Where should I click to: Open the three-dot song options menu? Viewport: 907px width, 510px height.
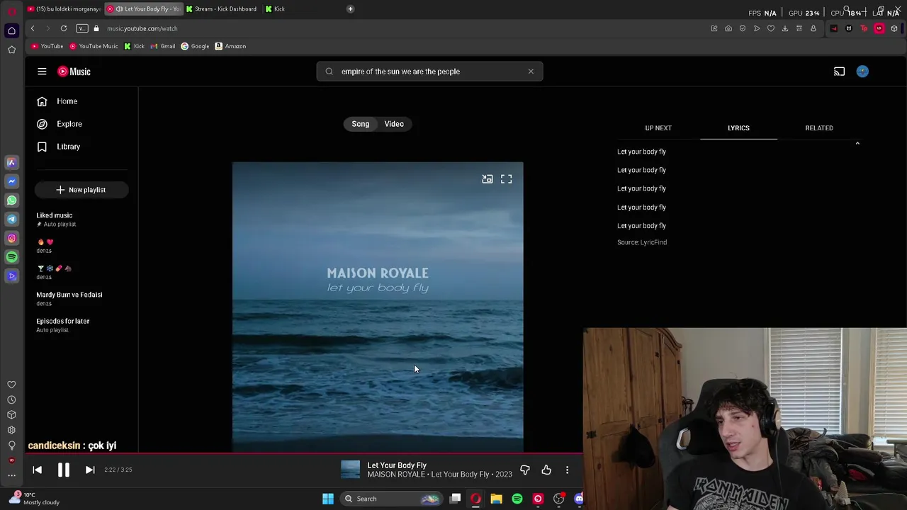coord(567,470)
